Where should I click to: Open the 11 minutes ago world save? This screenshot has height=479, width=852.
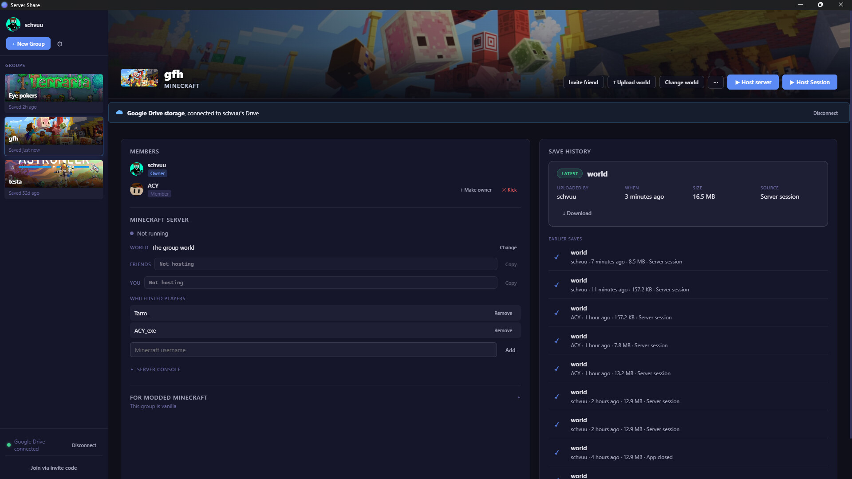688,285
